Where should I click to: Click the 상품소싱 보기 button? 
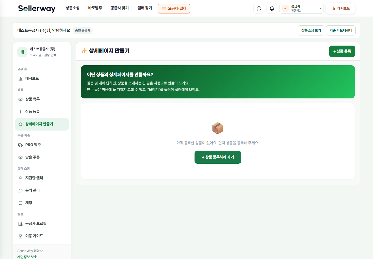click(311, 30)
